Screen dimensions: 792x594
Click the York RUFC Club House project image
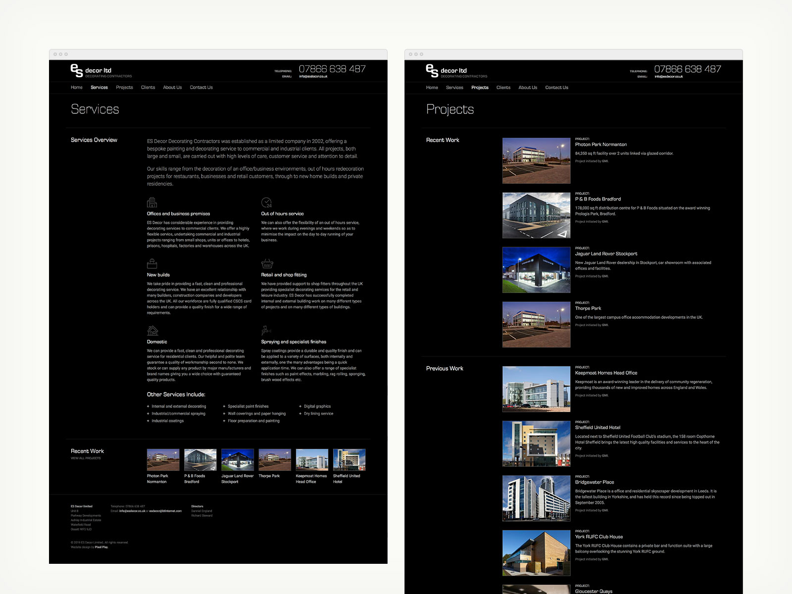pos(536,553)
